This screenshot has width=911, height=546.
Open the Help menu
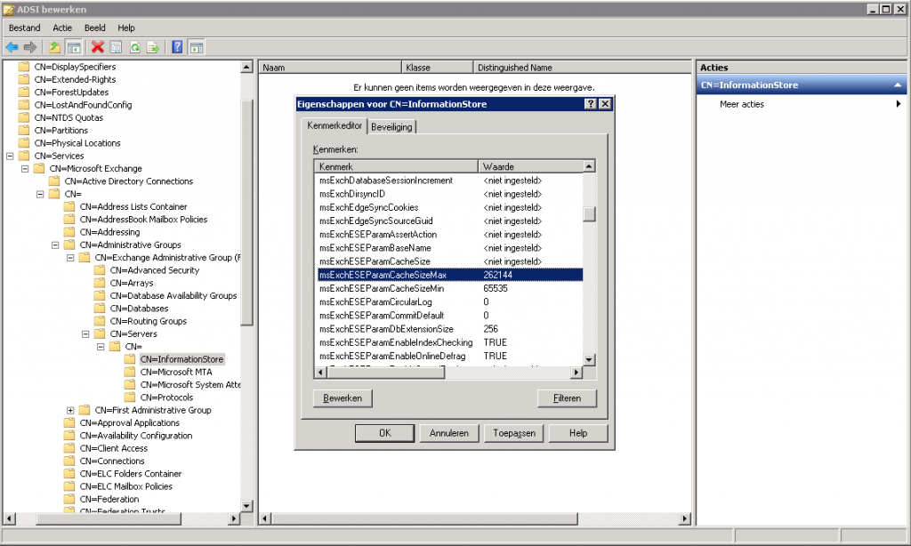pos(126,28)
